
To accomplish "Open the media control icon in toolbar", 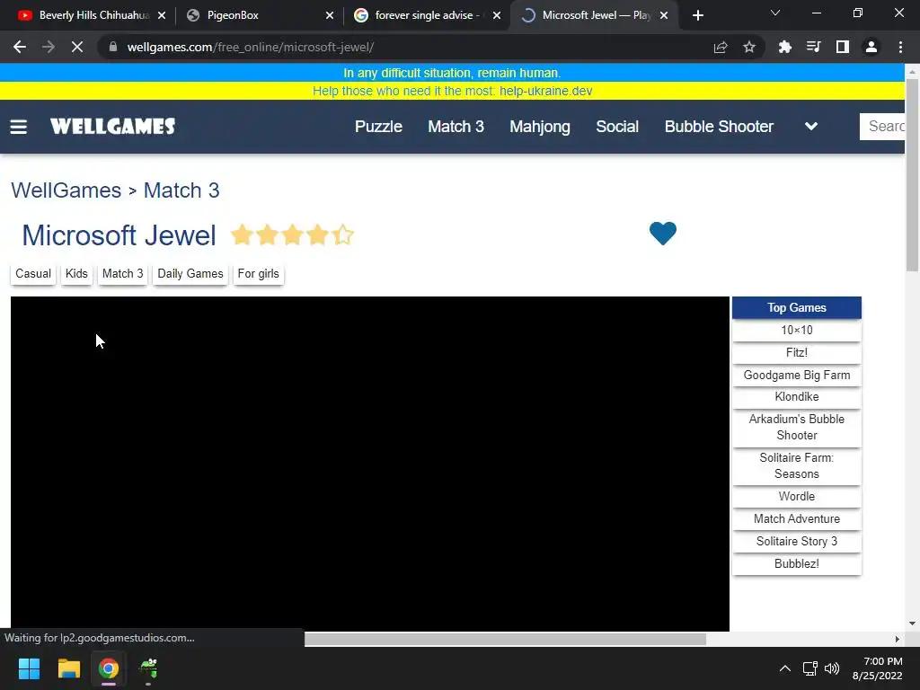I will point(813,47).
